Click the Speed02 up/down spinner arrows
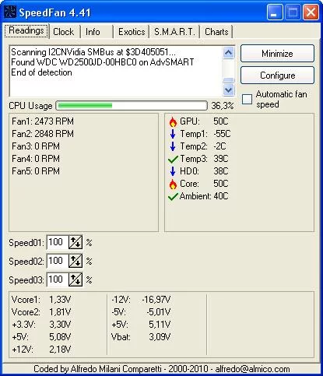This screenshot has height=376, width=323. (75, 261)
